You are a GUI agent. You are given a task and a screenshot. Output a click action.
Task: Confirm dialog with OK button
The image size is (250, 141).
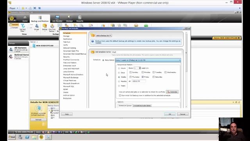pos(170,114)
